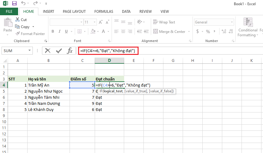Decrease font size with small A
Screen dimensions: 263x153
(x=107, y=22)
